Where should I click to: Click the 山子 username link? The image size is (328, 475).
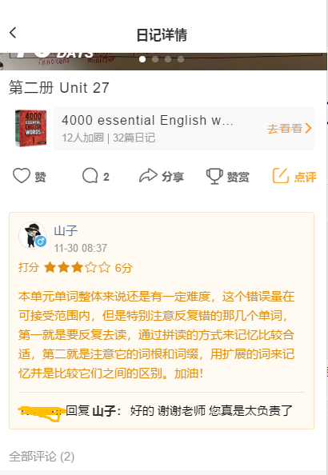pyautogui.click(x=66, y=231)
